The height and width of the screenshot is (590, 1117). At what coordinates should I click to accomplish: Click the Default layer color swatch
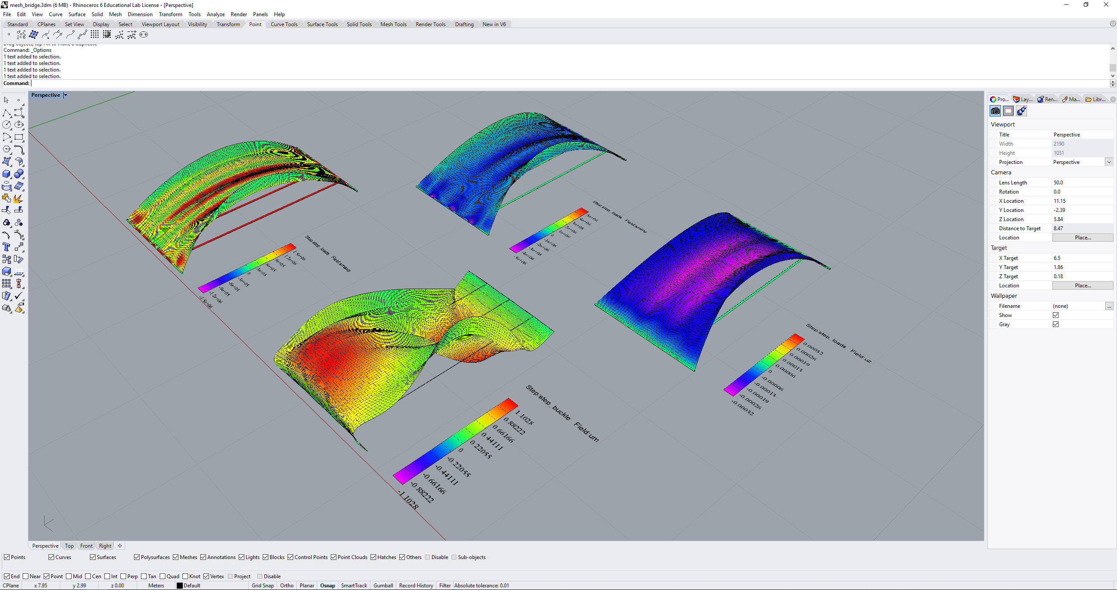[x=180, y=585]
